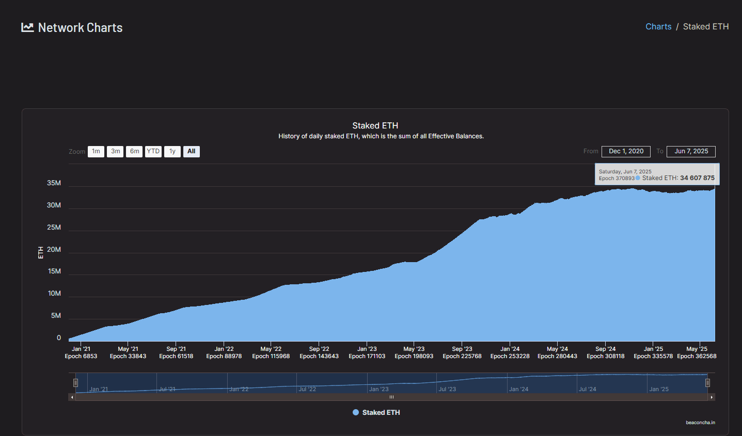The width and height of the screenshot is (742, 436).
Task: Click Jan '23 in the navigator timeline
Action: (379, 389)
